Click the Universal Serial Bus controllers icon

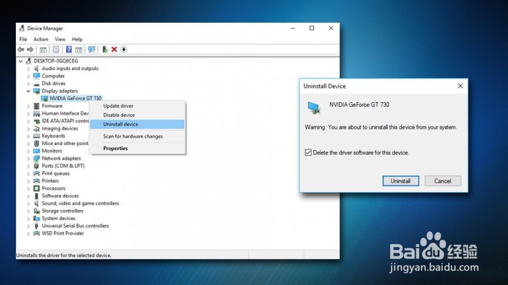pyautogui.click(x=36, y=226)
